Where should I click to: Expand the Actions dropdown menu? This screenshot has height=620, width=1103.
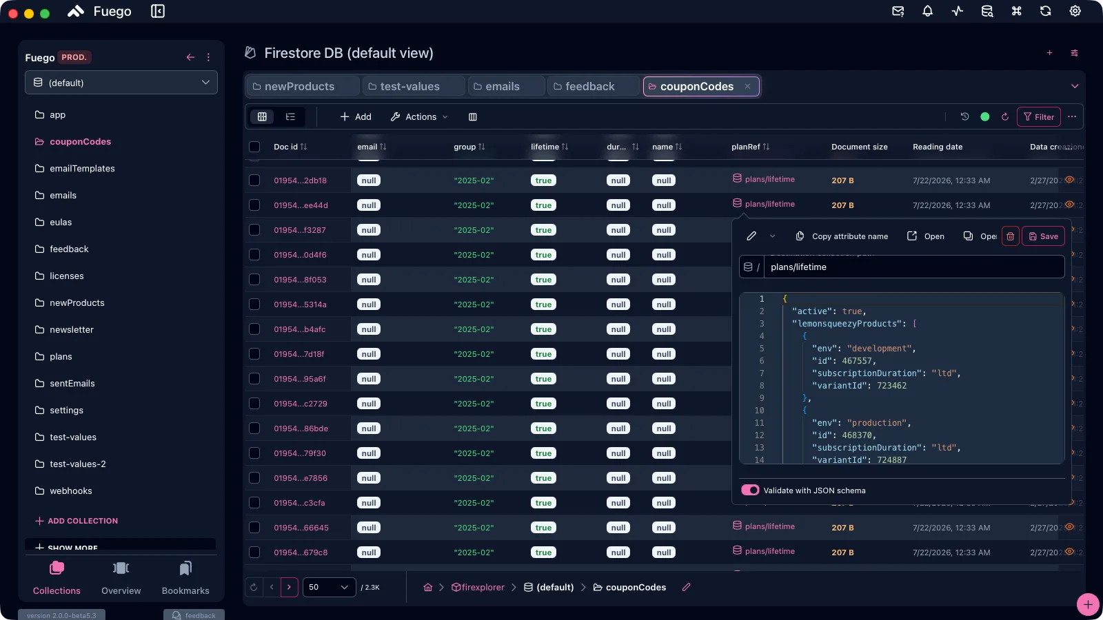point(419,117)
